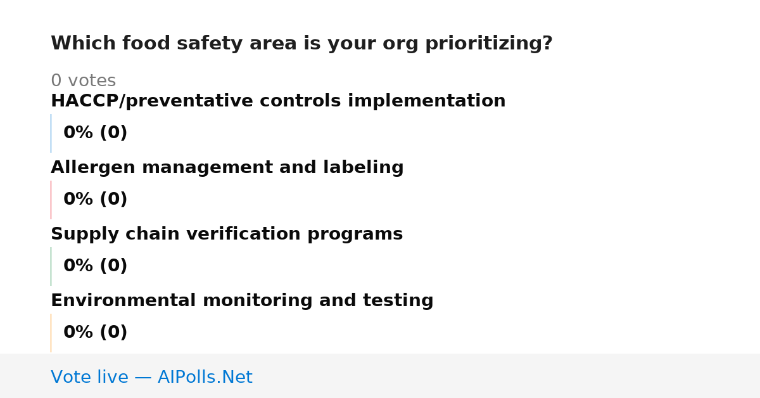Choose Allergen management and labeling option
This screenshot has width=760, height=398.
click(x=227, y=168)
